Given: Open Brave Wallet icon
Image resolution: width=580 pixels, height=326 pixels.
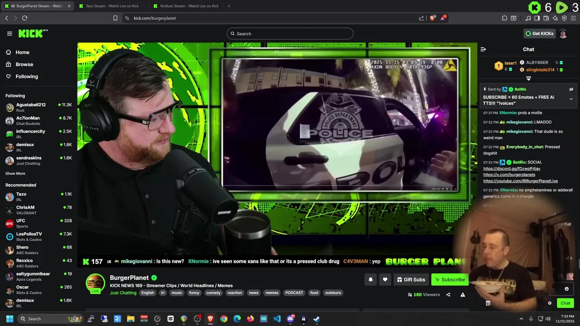Looking at the screenshot, I should (x=546, y=18).
